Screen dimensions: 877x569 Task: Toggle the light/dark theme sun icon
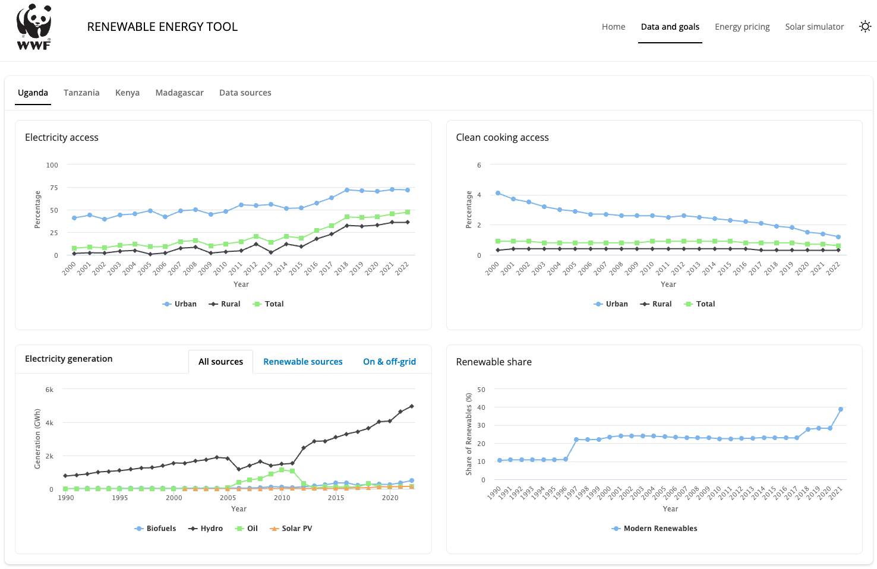pos(865,27)
